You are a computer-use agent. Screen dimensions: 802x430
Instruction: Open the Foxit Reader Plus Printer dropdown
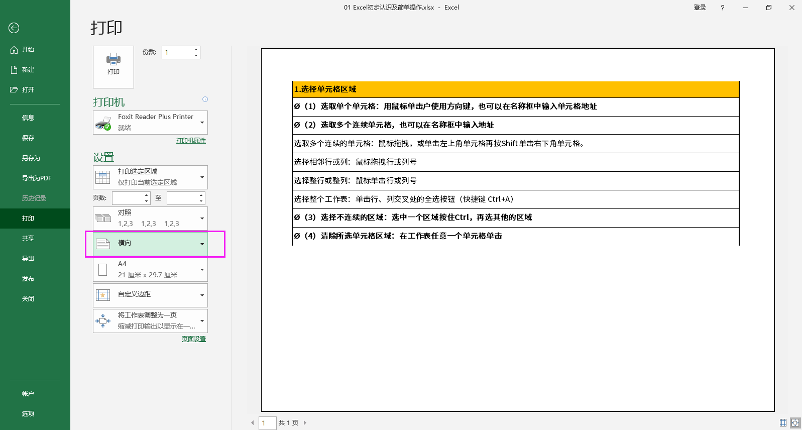click(150, 123)
